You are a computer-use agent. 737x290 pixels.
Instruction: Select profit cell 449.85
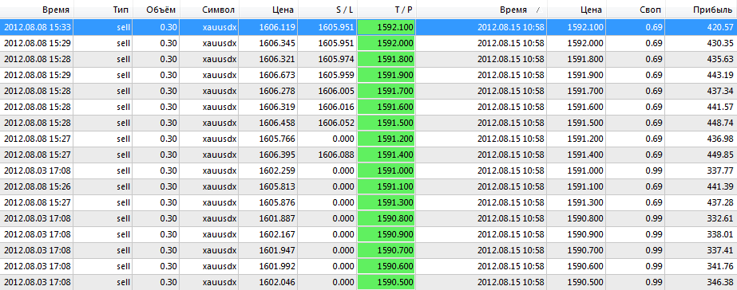point(701,155)
